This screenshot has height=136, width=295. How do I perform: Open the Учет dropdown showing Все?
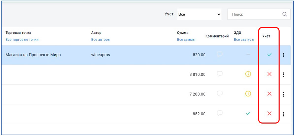click(199, 14)
